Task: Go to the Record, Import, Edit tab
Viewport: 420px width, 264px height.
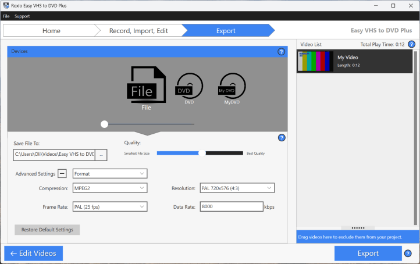Action: (x=139, y=31)
